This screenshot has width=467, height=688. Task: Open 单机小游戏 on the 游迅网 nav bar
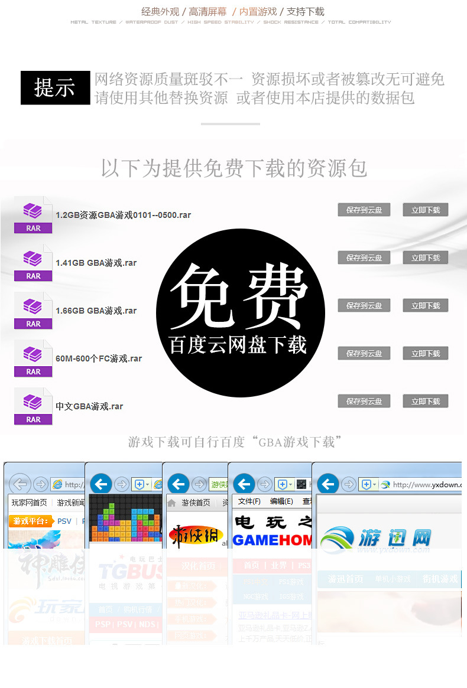point(393,579)
